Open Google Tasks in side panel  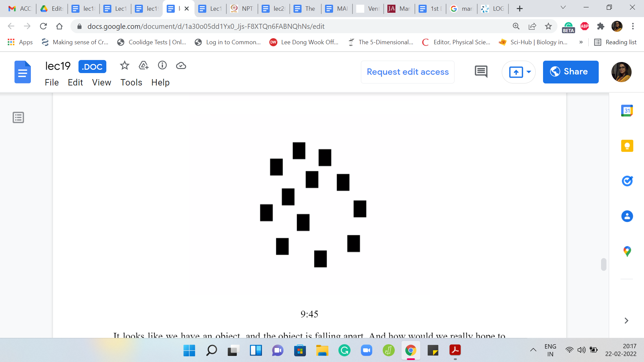(627, 181)
